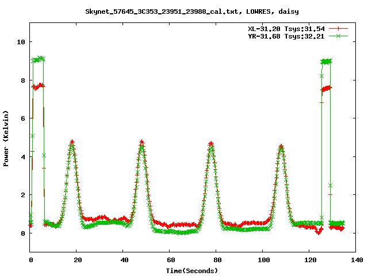This screenshot has height=276, width=368.
Task: Click y-axis tick label 2
Action: coord(23,195)
